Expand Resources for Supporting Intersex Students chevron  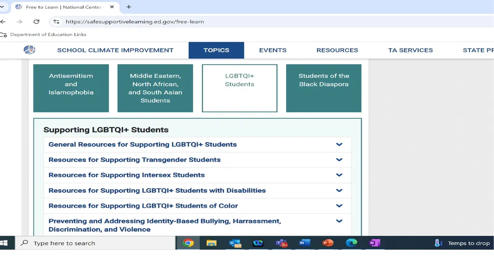[x=339, y=175]
